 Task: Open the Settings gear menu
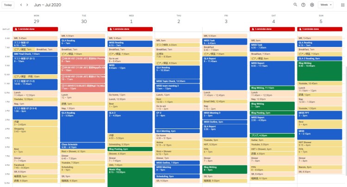[312, 5]
